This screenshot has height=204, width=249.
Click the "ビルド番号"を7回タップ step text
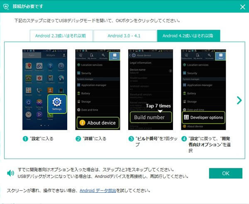tap(156, 142)
